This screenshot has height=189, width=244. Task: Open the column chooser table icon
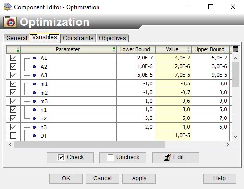tap(236, 49)
